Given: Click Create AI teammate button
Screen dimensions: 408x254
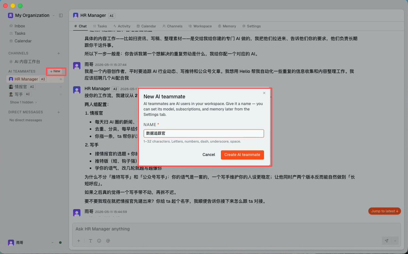Looking at the screenshot, I should pos(242,155).
